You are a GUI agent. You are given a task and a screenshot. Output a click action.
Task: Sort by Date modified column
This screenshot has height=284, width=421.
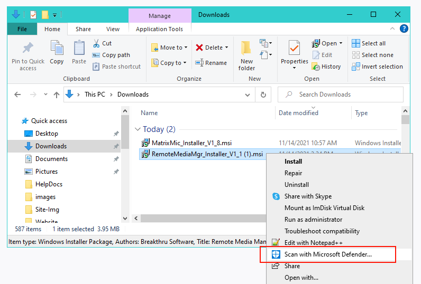(298, 113)
